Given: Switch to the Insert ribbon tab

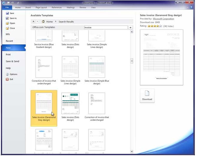Looking at the screenshot, I should click(29, 8).
